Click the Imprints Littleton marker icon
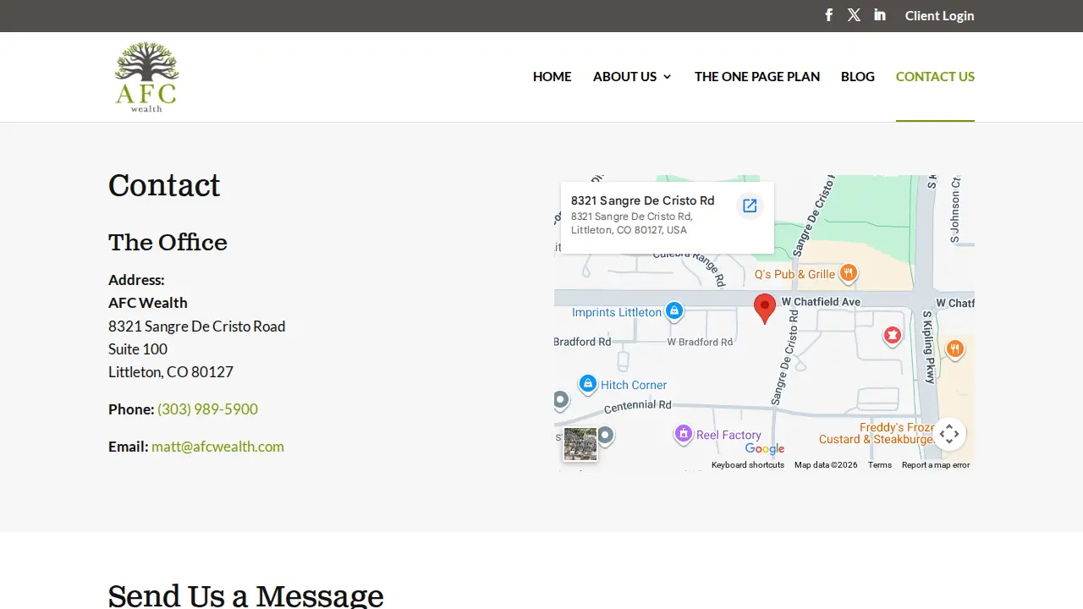The image size is (1083, 609). pos(674,311)
